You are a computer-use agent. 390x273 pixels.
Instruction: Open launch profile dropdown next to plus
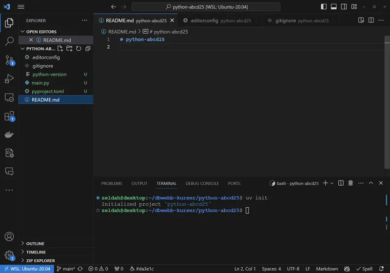click(x=332, y=183)
